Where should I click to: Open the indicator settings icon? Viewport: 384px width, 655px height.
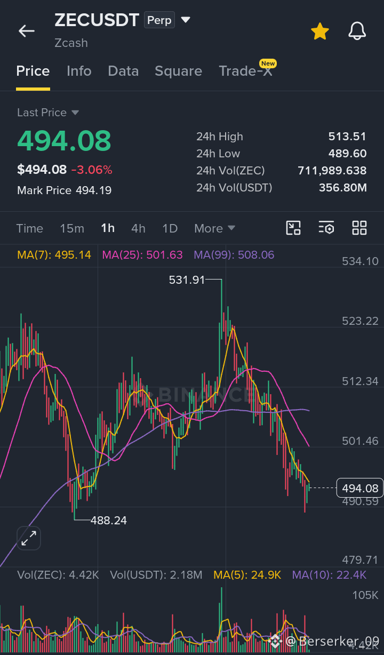[x=326, y=228]
